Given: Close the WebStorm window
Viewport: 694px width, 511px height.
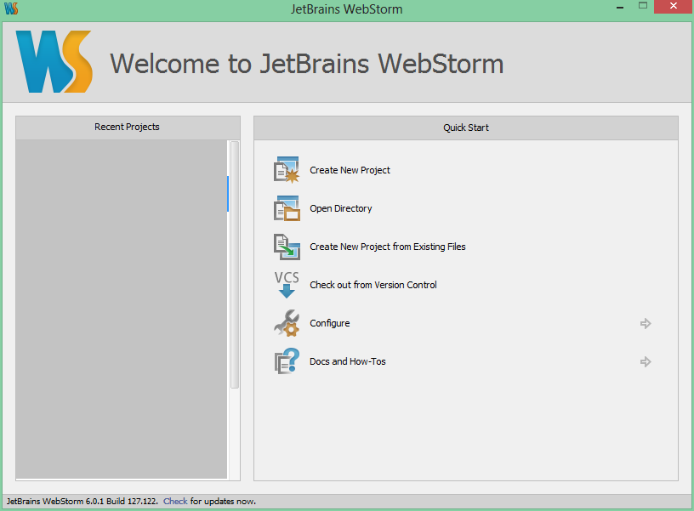Looking at the screenshot, I should tap(674, 6).
